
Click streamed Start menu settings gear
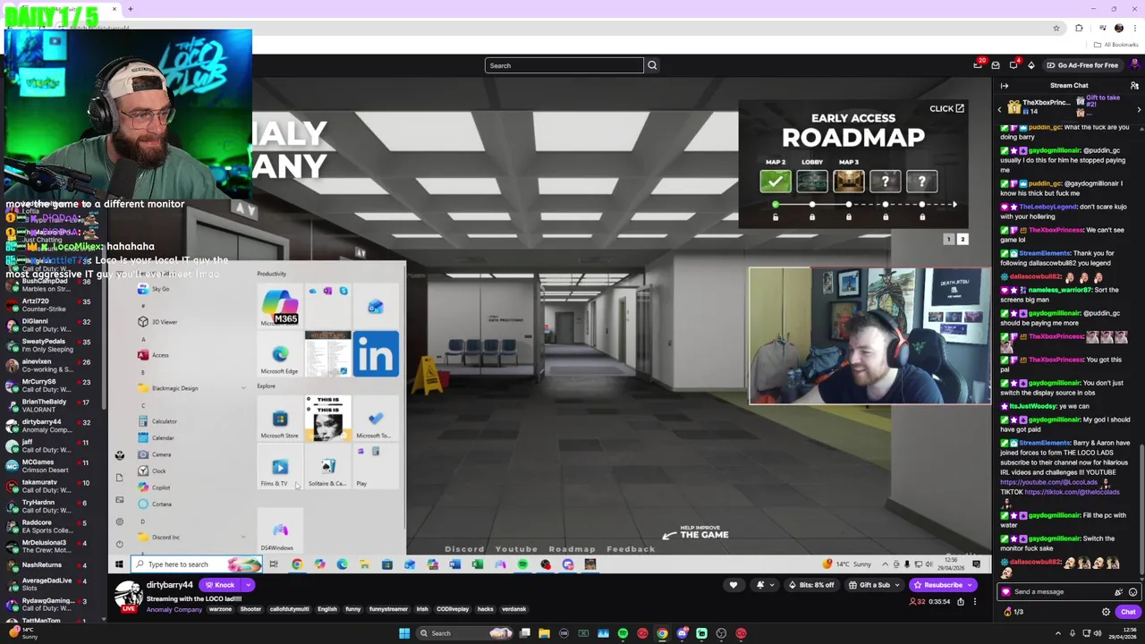coord(119,521)
